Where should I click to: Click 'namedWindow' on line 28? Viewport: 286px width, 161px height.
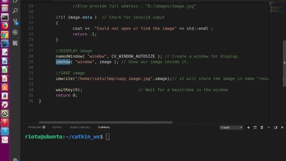point(69,56)
